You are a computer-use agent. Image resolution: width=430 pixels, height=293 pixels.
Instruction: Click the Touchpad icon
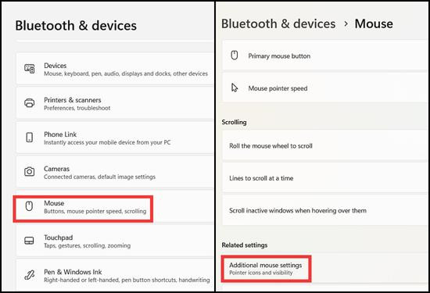pyautogui.click(x=30, y=241)
